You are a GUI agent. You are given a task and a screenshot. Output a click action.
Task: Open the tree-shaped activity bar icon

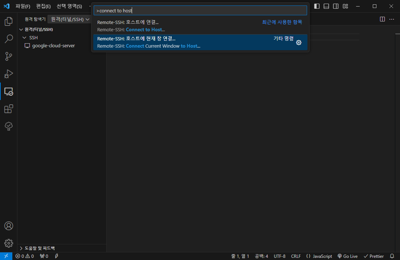[9, 126]
